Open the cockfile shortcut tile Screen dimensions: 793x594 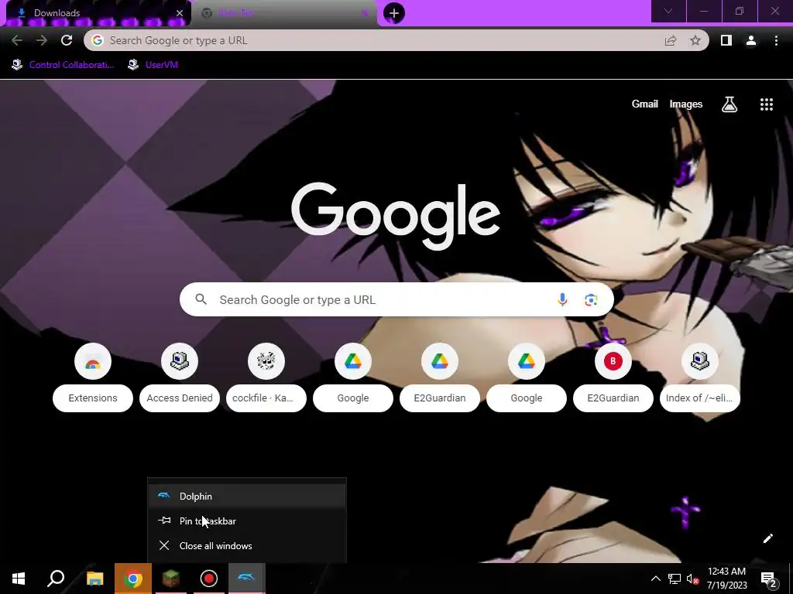(266, 377)
